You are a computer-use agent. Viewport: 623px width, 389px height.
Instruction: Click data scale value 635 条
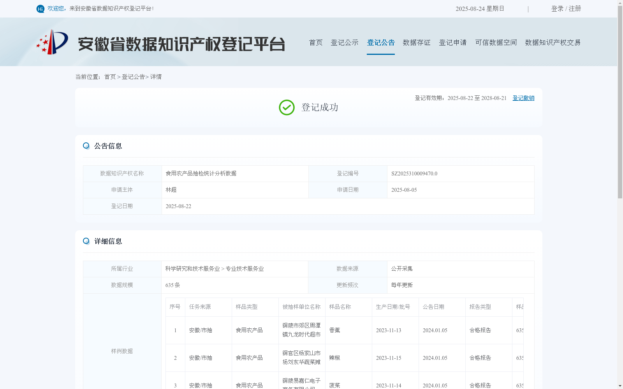coord(172,285)
